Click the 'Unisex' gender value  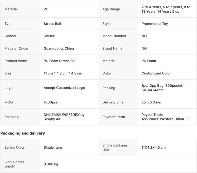[x=49, y=36]
